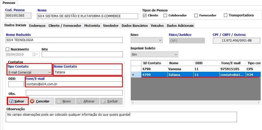Click the Nome Contato field
The width and height of the screenshot is (262, 130).
(88, 72)
